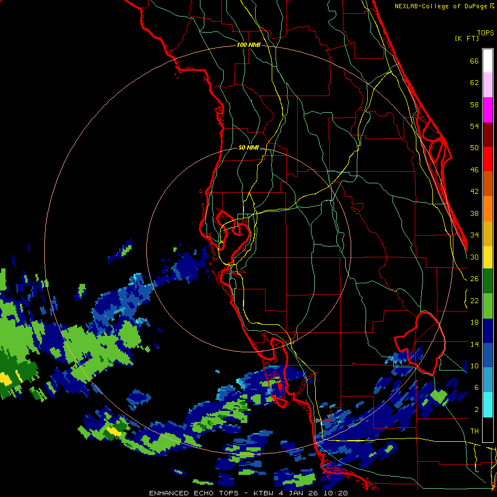Click the bright orange legend band
This screenshot has width=497, height=497.
[x=488, y=209]
